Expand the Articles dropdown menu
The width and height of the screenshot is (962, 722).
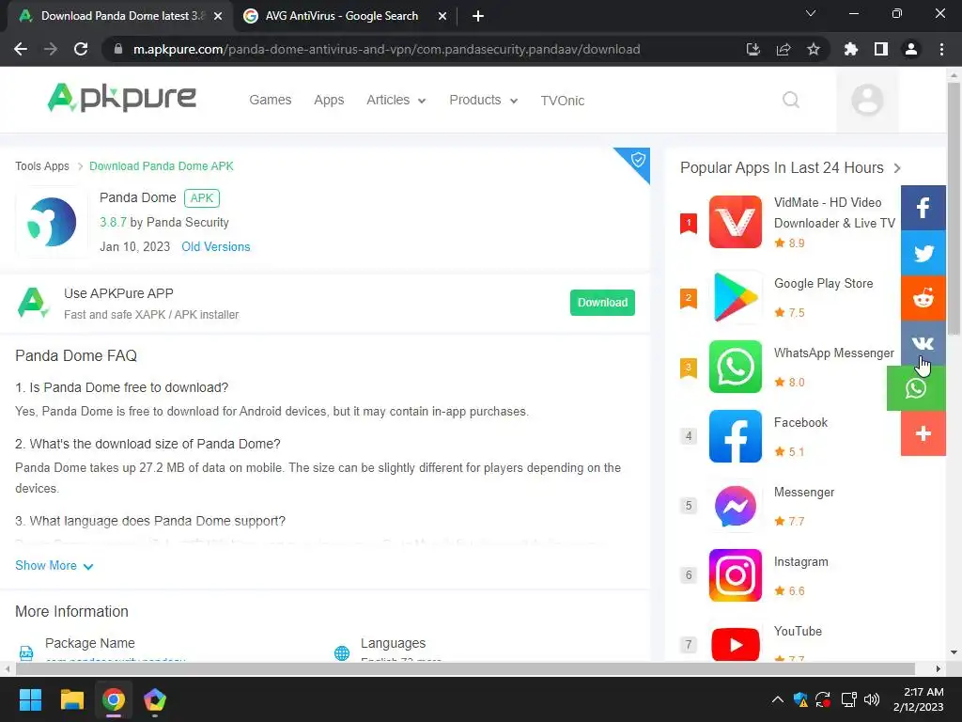pos(396,100)
